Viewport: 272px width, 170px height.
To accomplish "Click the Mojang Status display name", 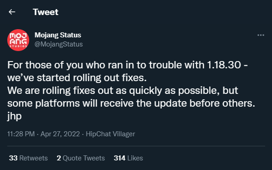I will point(58,35).
